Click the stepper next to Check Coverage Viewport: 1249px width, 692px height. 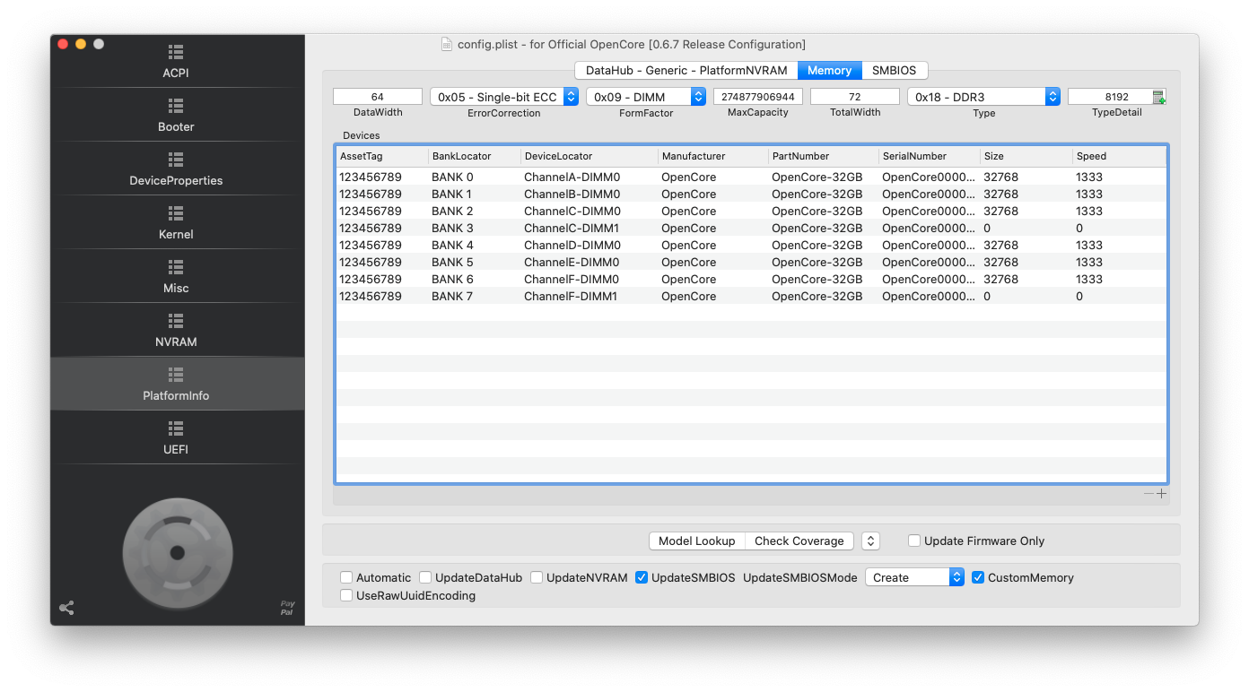coord(870,541)
